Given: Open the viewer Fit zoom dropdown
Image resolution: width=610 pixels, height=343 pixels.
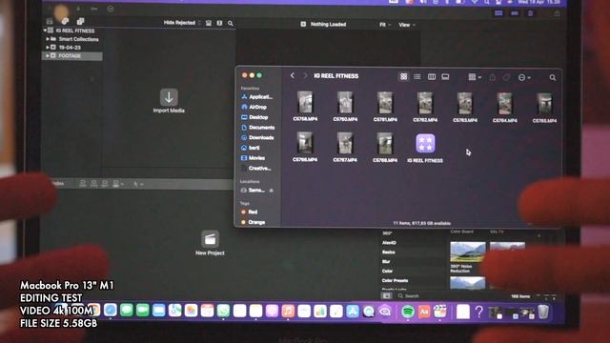Looking at the screenshot, I should (385, 25).
